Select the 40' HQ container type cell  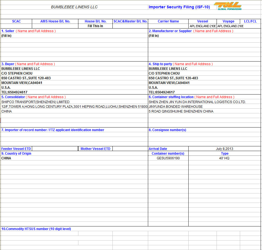point(224,158)
